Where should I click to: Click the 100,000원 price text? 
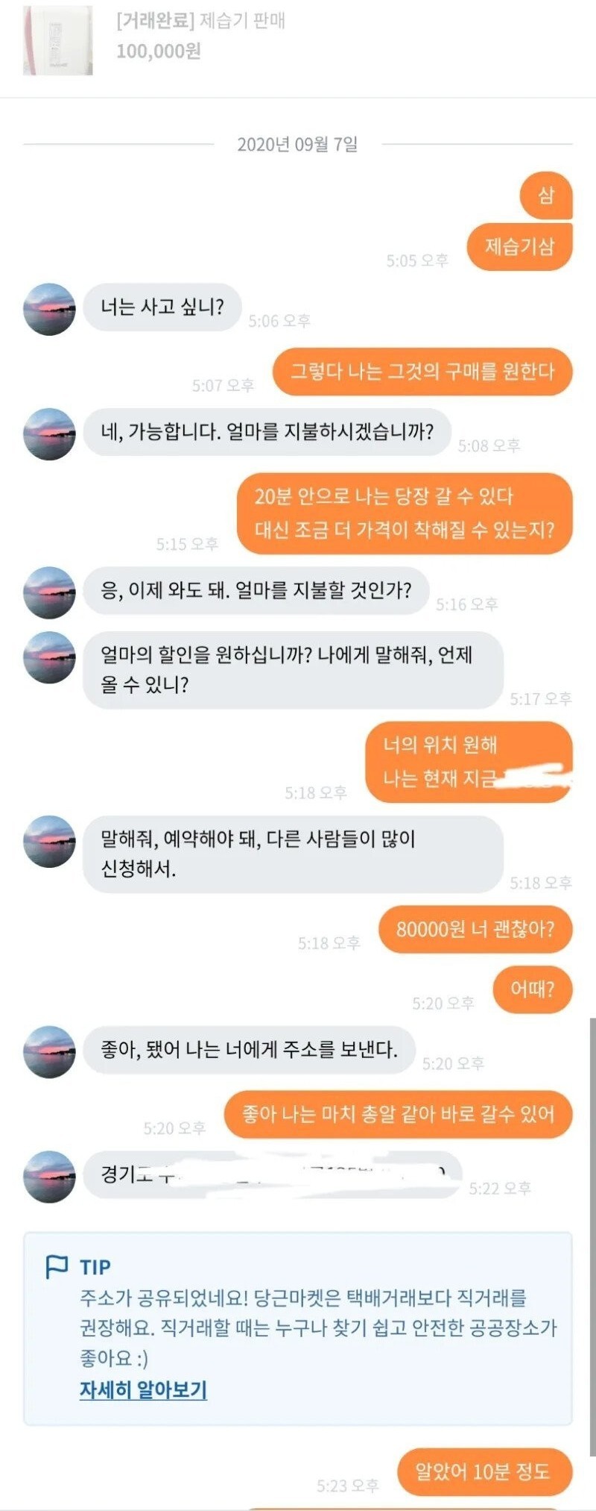(x=159, y=51)
